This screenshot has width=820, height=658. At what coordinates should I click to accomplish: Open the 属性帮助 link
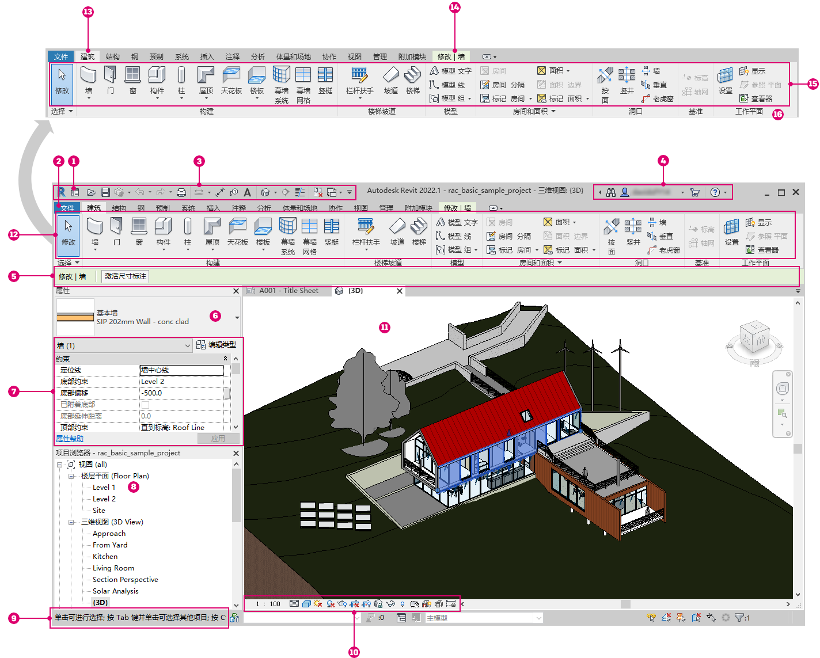pyautogui.click(x=70, y=439)
